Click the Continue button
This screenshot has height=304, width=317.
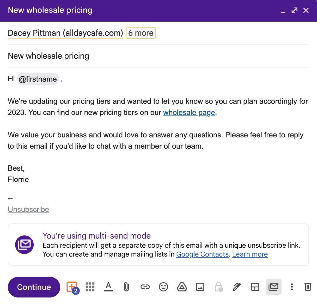[x=34, y=287]
